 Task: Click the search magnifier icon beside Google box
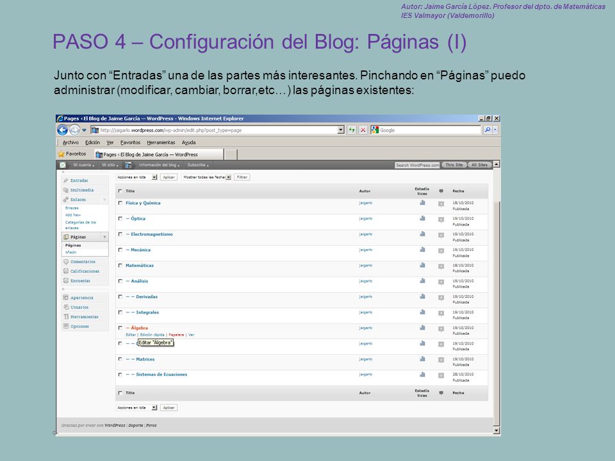pyautogui.click(x=487, y=130)
